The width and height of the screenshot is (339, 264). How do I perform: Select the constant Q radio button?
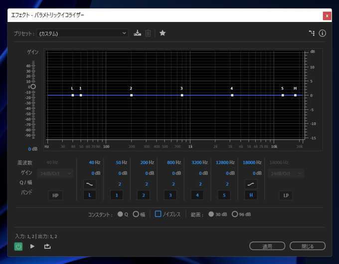[x=120, y=214]
